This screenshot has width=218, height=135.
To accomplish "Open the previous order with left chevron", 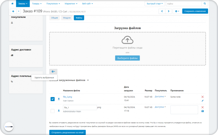I will pos(162,11).
